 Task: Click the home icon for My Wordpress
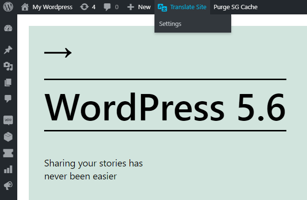coord(25,7)
